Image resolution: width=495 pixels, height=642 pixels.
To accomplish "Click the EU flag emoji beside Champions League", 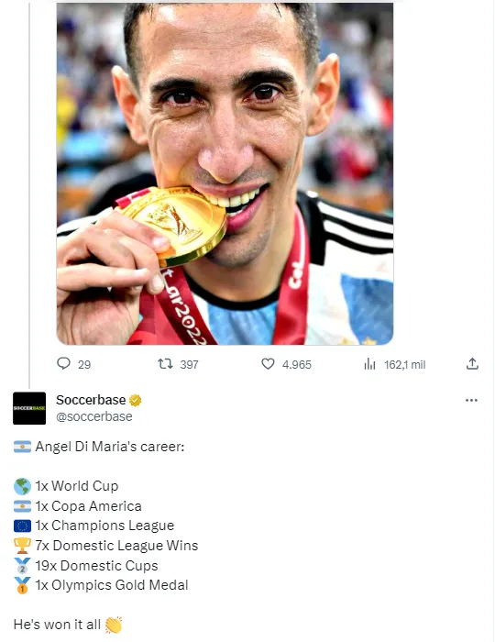I will click(x=22, y=526).
